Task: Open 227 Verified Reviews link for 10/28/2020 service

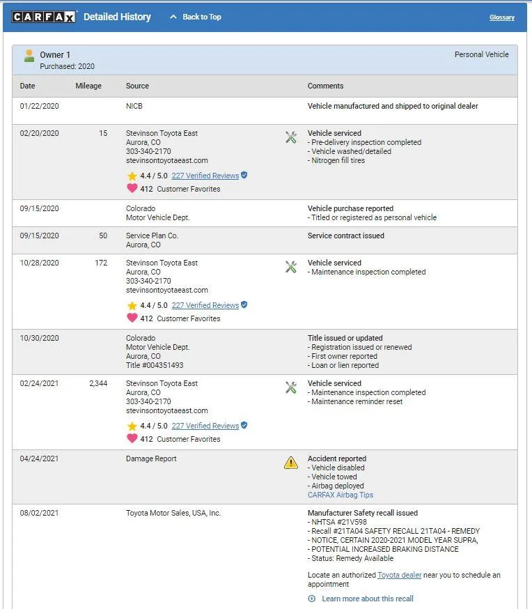Action: pyautogui.click(x=205, y=305)
